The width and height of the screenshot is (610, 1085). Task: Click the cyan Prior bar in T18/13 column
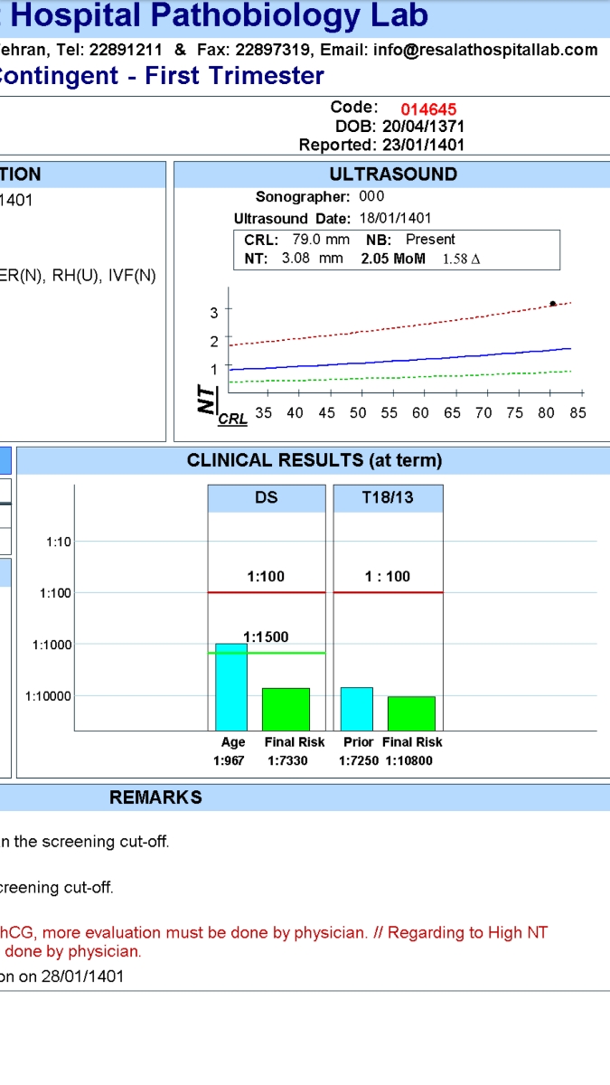pos(356,709)
